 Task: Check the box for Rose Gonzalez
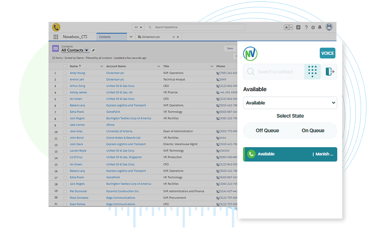(65, 198)
